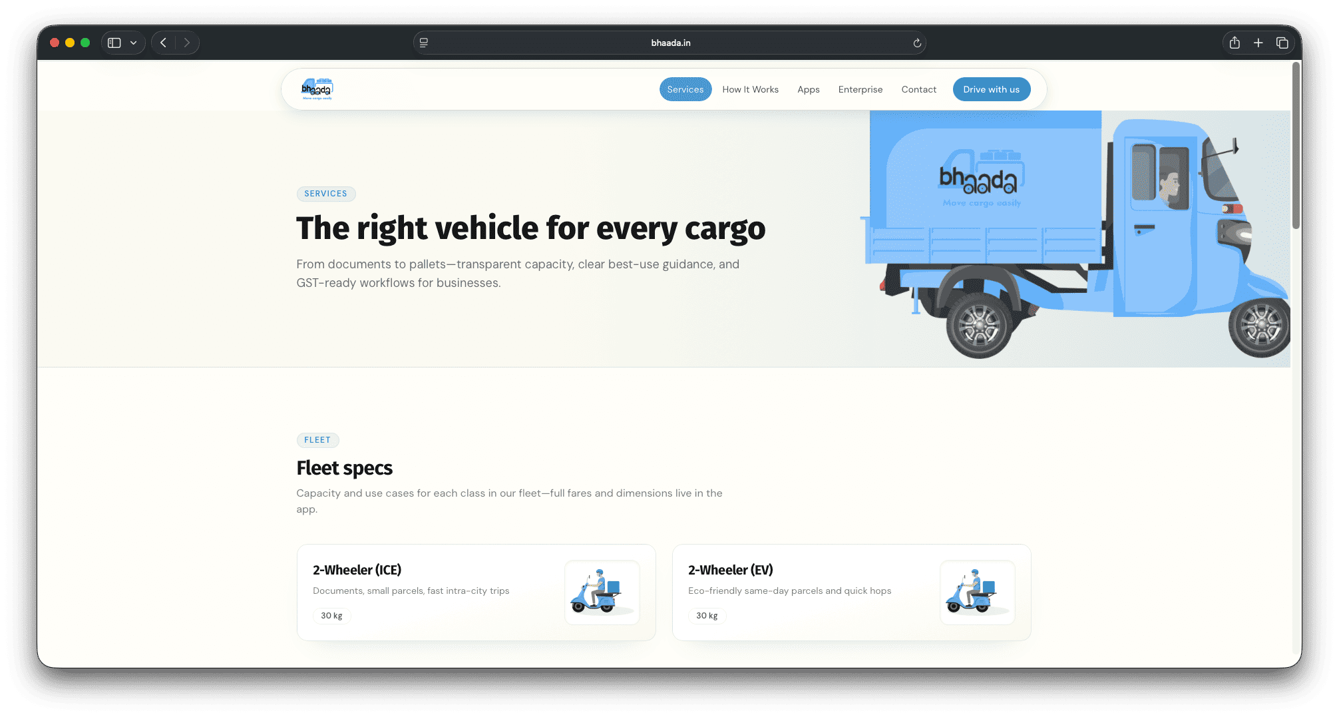
Task: Click the vertical page scrollbar
Action: point(1296,145)
